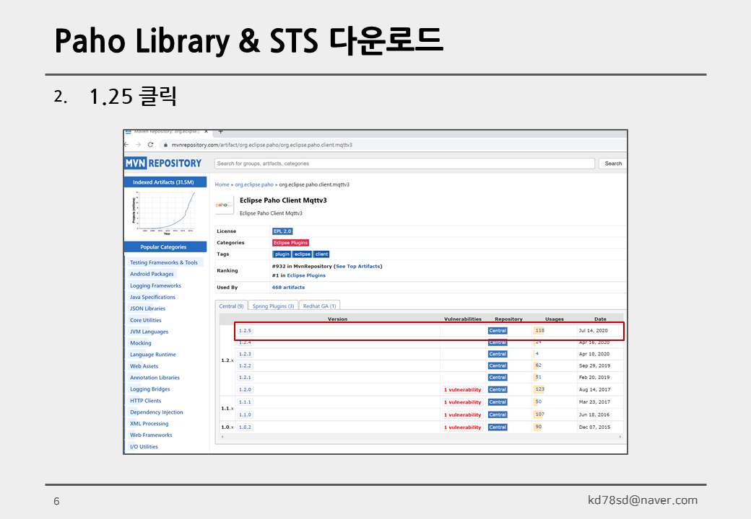Open Logging Frameworks category
751x519 pixels.
(x=156, y=285)
